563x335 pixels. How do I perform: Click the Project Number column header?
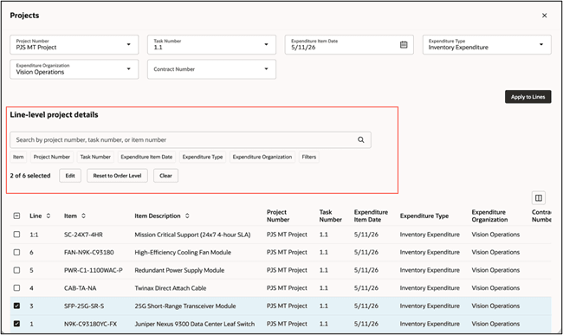(278, 216)
